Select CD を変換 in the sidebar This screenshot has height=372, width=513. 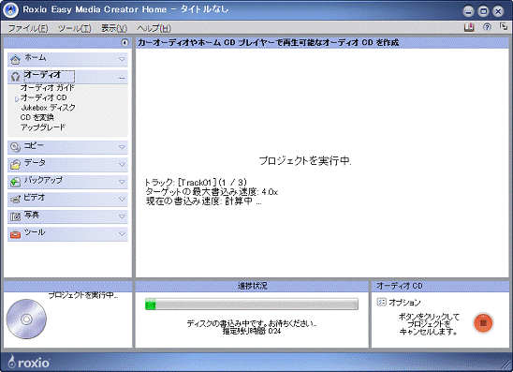[37, 117]
